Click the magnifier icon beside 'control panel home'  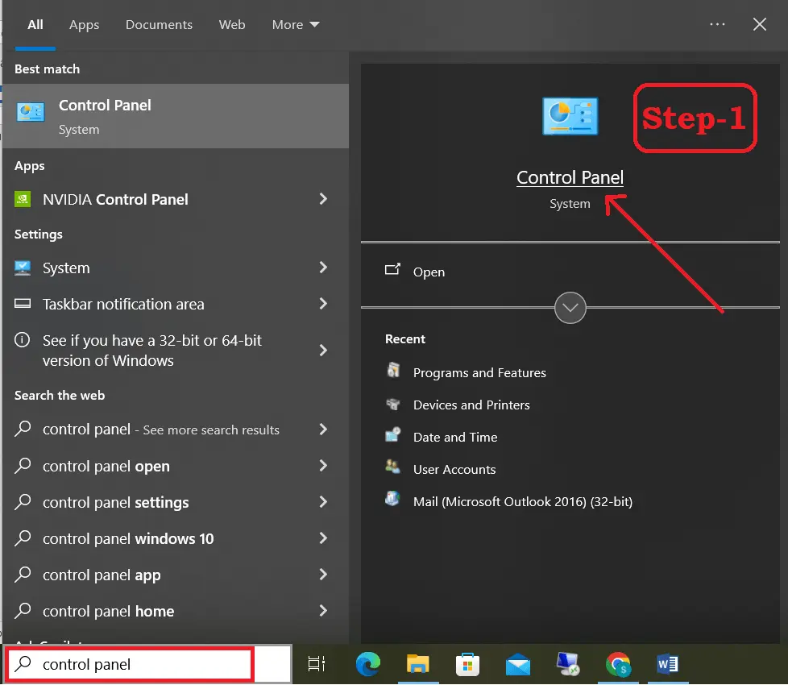[23, 611]
